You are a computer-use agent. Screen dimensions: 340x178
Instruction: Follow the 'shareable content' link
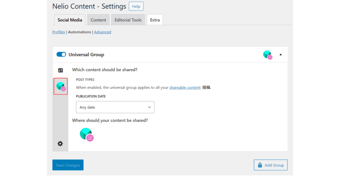coord(185,88)
